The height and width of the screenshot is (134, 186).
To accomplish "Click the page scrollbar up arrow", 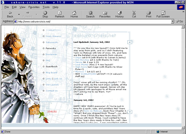I will (x=183, y=27).
